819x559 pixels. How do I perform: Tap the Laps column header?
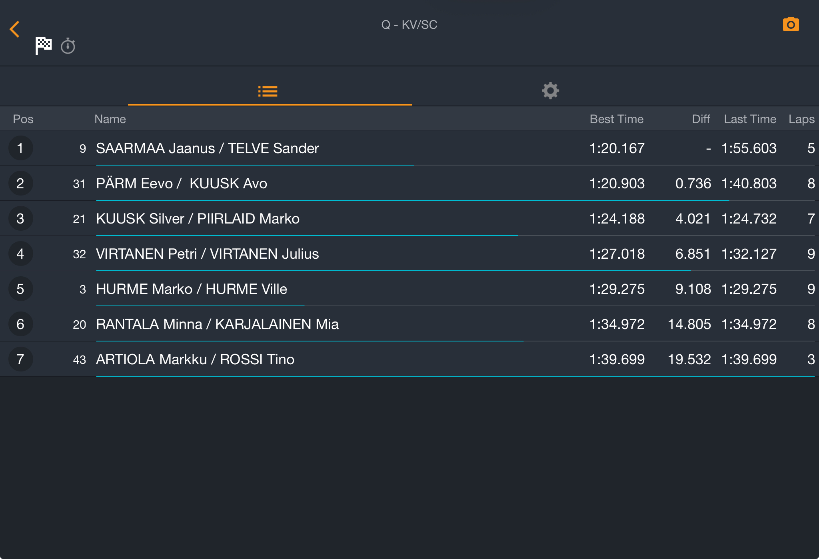(x=801, y=119)
